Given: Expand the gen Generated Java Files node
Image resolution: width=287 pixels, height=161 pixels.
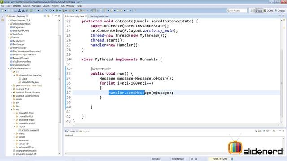Looking at the screenshot, I should tap(11, 85).
